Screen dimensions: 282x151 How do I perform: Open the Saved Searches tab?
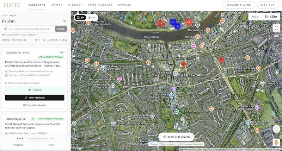100,5
